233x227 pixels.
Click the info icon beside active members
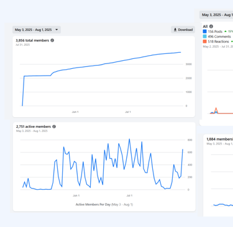tap(54, 127)
